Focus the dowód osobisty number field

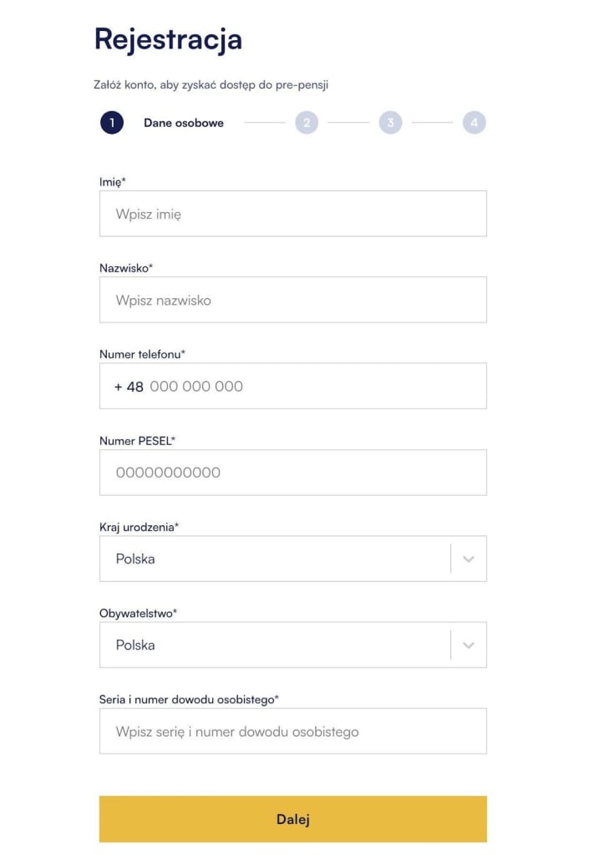click(292, 731)
